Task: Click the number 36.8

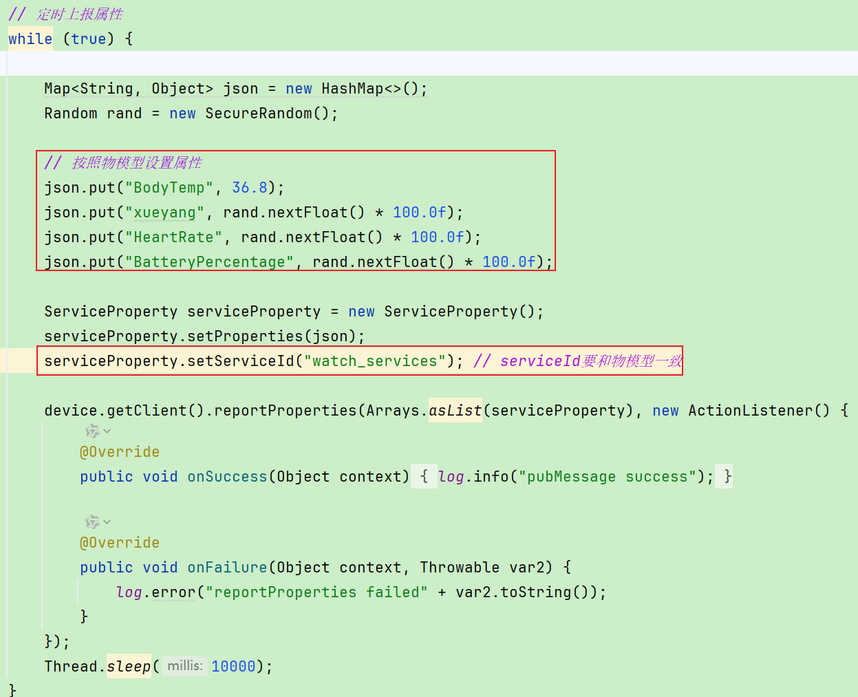Action: coord(250,188)
